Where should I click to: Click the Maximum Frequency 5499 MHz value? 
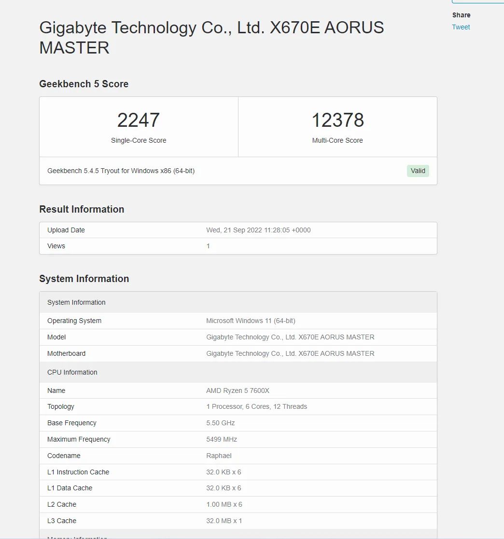[x=221, y=439]
